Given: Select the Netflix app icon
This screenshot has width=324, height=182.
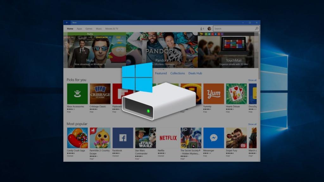Looking at the screenshot, I should 168,138.
